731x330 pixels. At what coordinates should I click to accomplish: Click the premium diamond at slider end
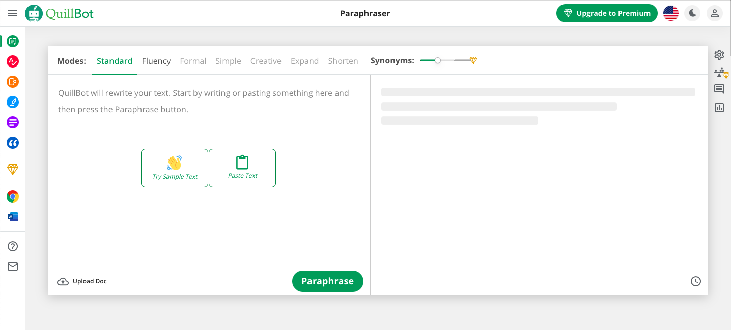point(473,60)
